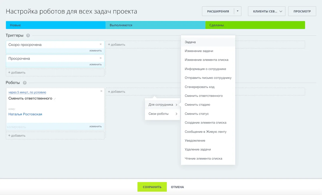Expand the Клиенты сев... dropdown

tap(266, 11)
